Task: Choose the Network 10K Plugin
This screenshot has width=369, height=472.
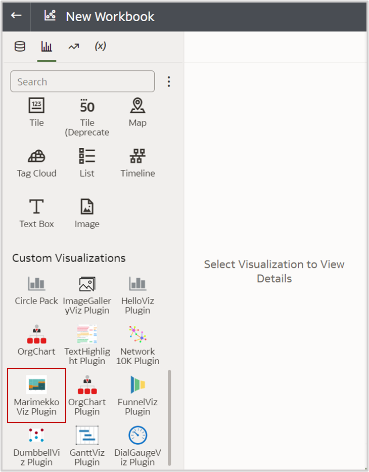Action: tap(137, 340)
